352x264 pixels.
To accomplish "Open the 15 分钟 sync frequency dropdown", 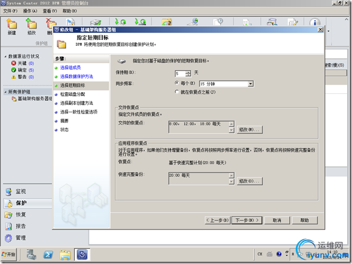I will click(250, 84).
